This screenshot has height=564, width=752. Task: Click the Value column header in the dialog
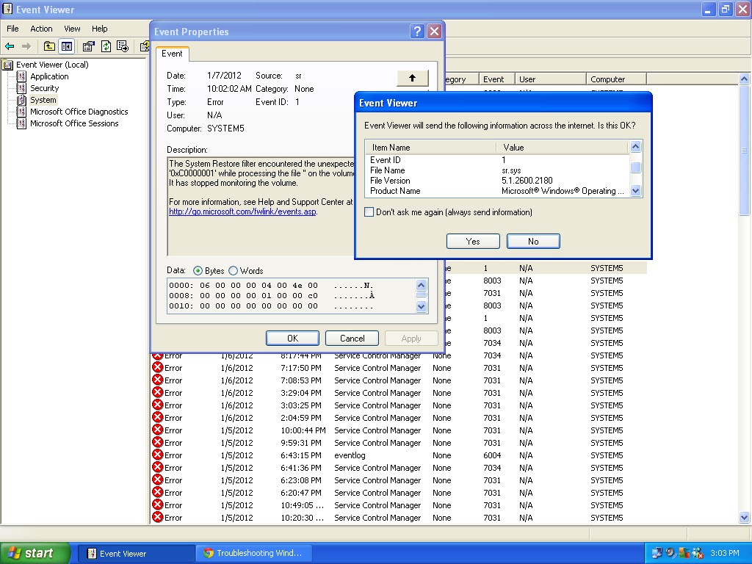(562, 148)
